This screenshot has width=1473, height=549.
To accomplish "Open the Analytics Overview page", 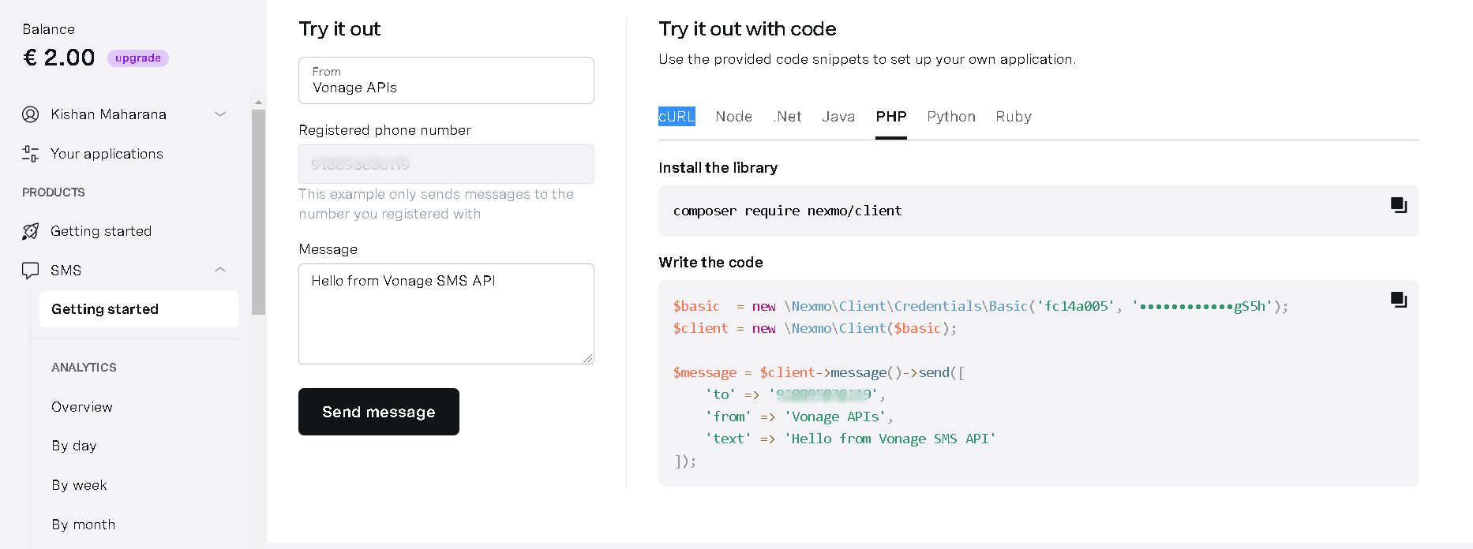I will pyautogui.click(x=82, y=407).
